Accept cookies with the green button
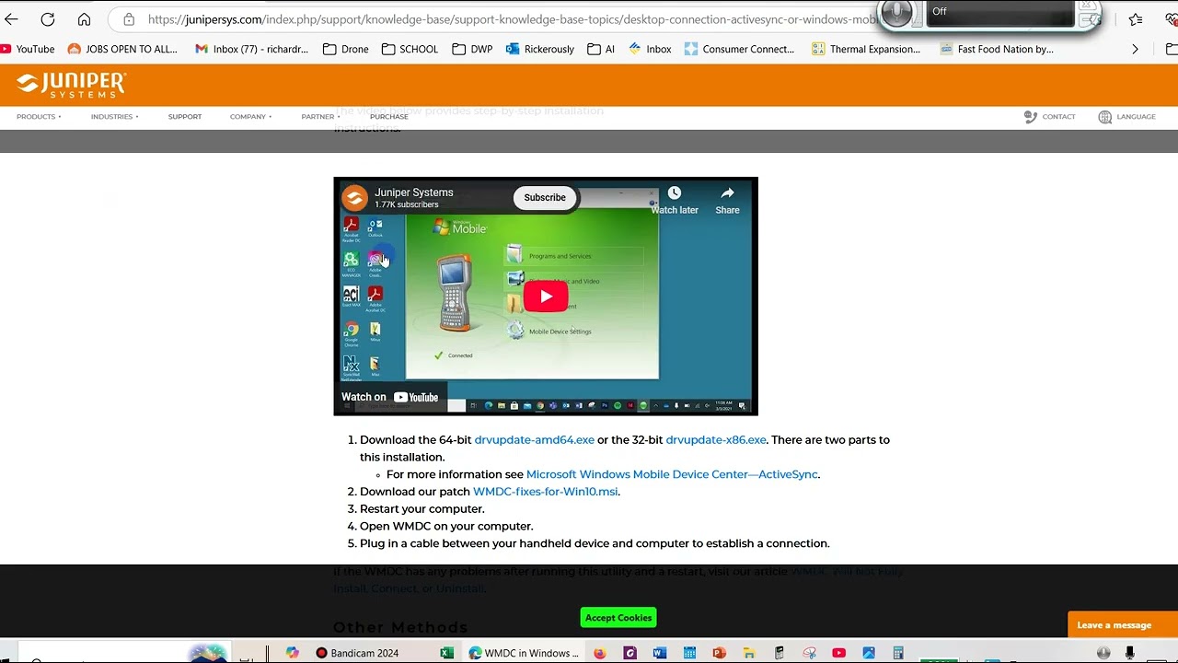1178x663 pixels. click(618, 618)
